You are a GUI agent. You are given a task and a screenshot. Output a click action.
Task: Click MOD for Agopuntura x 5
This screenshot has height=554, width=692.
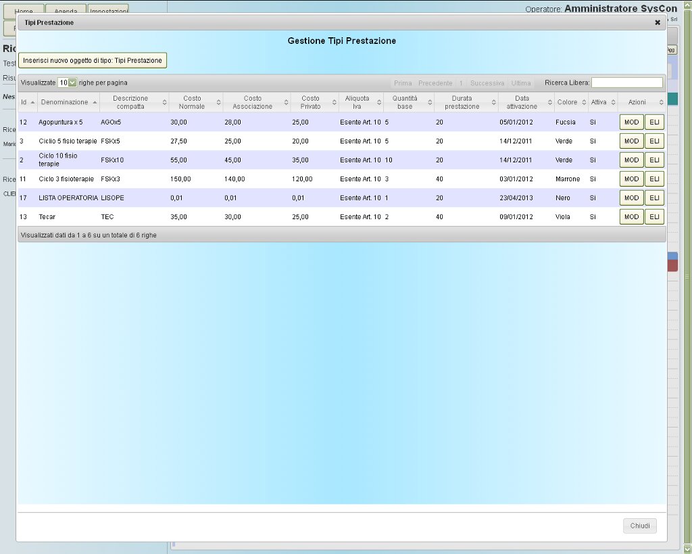(632, 122)
